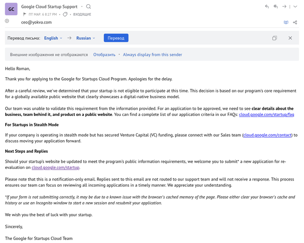Click The Google for Startups Cloud Team signature
Screen dimensions: 304x243
click(39, 239)
